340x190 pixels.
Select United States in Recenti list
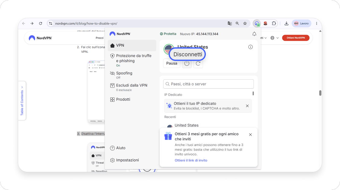pyautogui.click(x=186, y=125)
